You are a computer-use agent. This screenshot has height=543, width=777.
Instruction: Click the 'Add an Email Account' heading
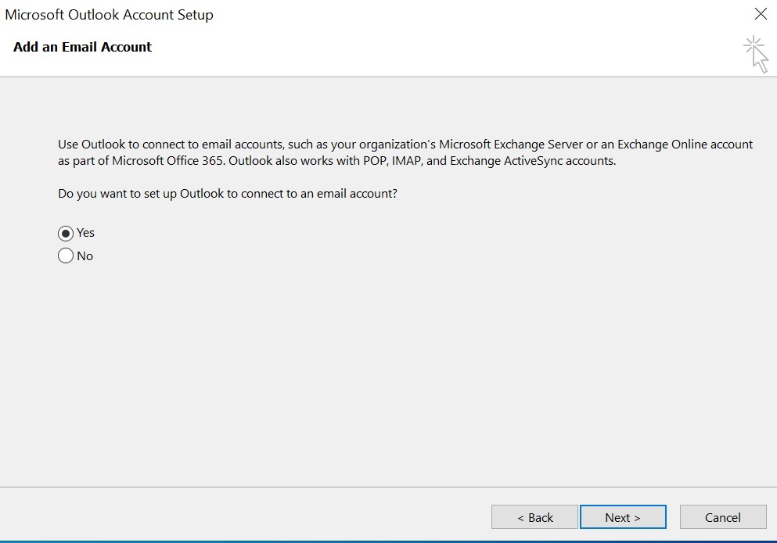82,47
